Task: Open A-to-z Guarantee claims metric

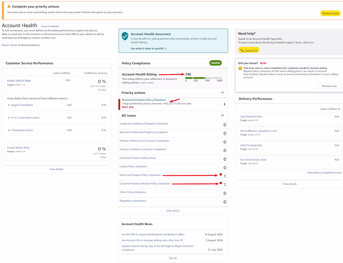Action: pyautogui.click(x=25, y=117)
